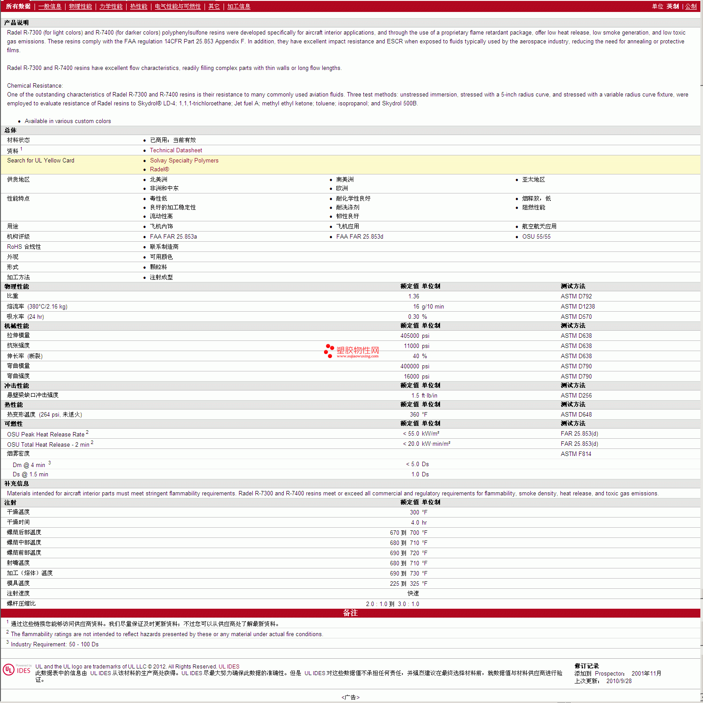
Task: Open Solvay Specialty Polymers link
Action: (x=184, y=161)
